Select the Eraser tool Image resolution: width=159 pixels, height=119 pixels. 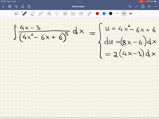pos(32,14)
